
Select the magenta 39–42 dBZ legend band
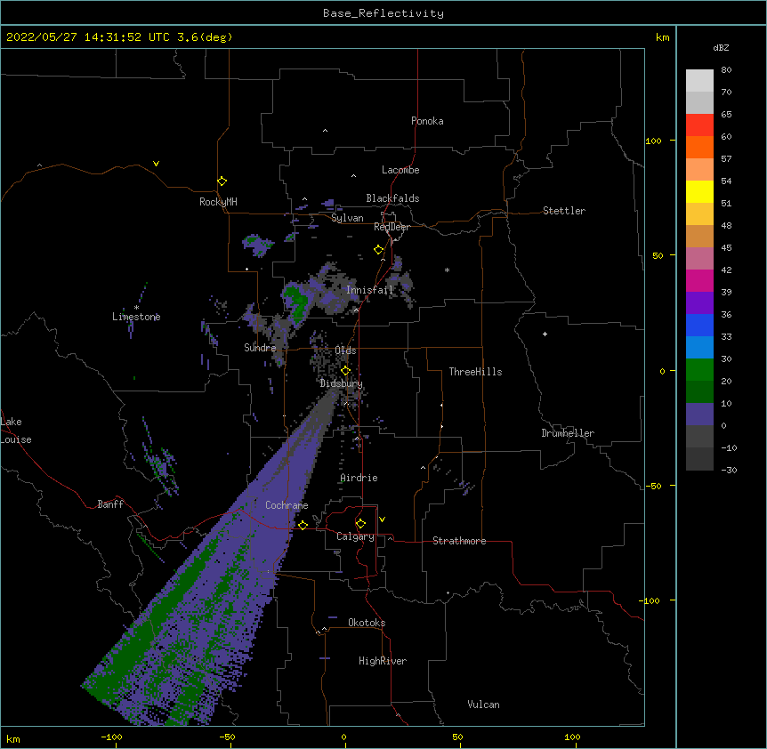(699, 280)
